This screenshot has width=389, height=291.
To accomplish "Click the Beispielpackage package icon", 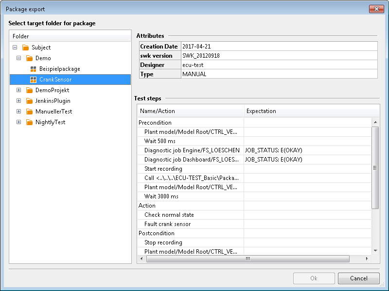I will pyautogui.click(x=33, y=69).
